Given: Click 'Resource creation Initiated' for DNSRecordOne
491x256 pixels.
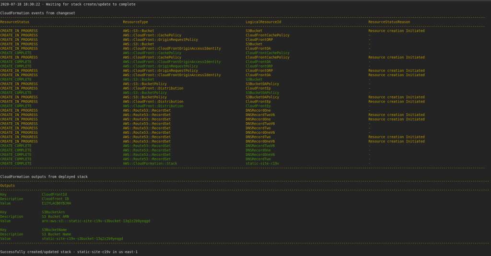Looking at the screenshot, I should point(397,119).
